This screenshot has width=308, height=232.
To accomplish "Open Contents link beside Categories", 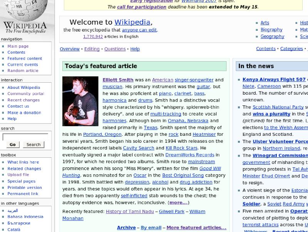I will point(266,49).
